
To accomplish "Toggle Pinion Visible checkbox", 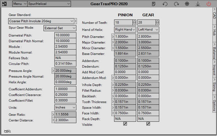I will 125,124.
